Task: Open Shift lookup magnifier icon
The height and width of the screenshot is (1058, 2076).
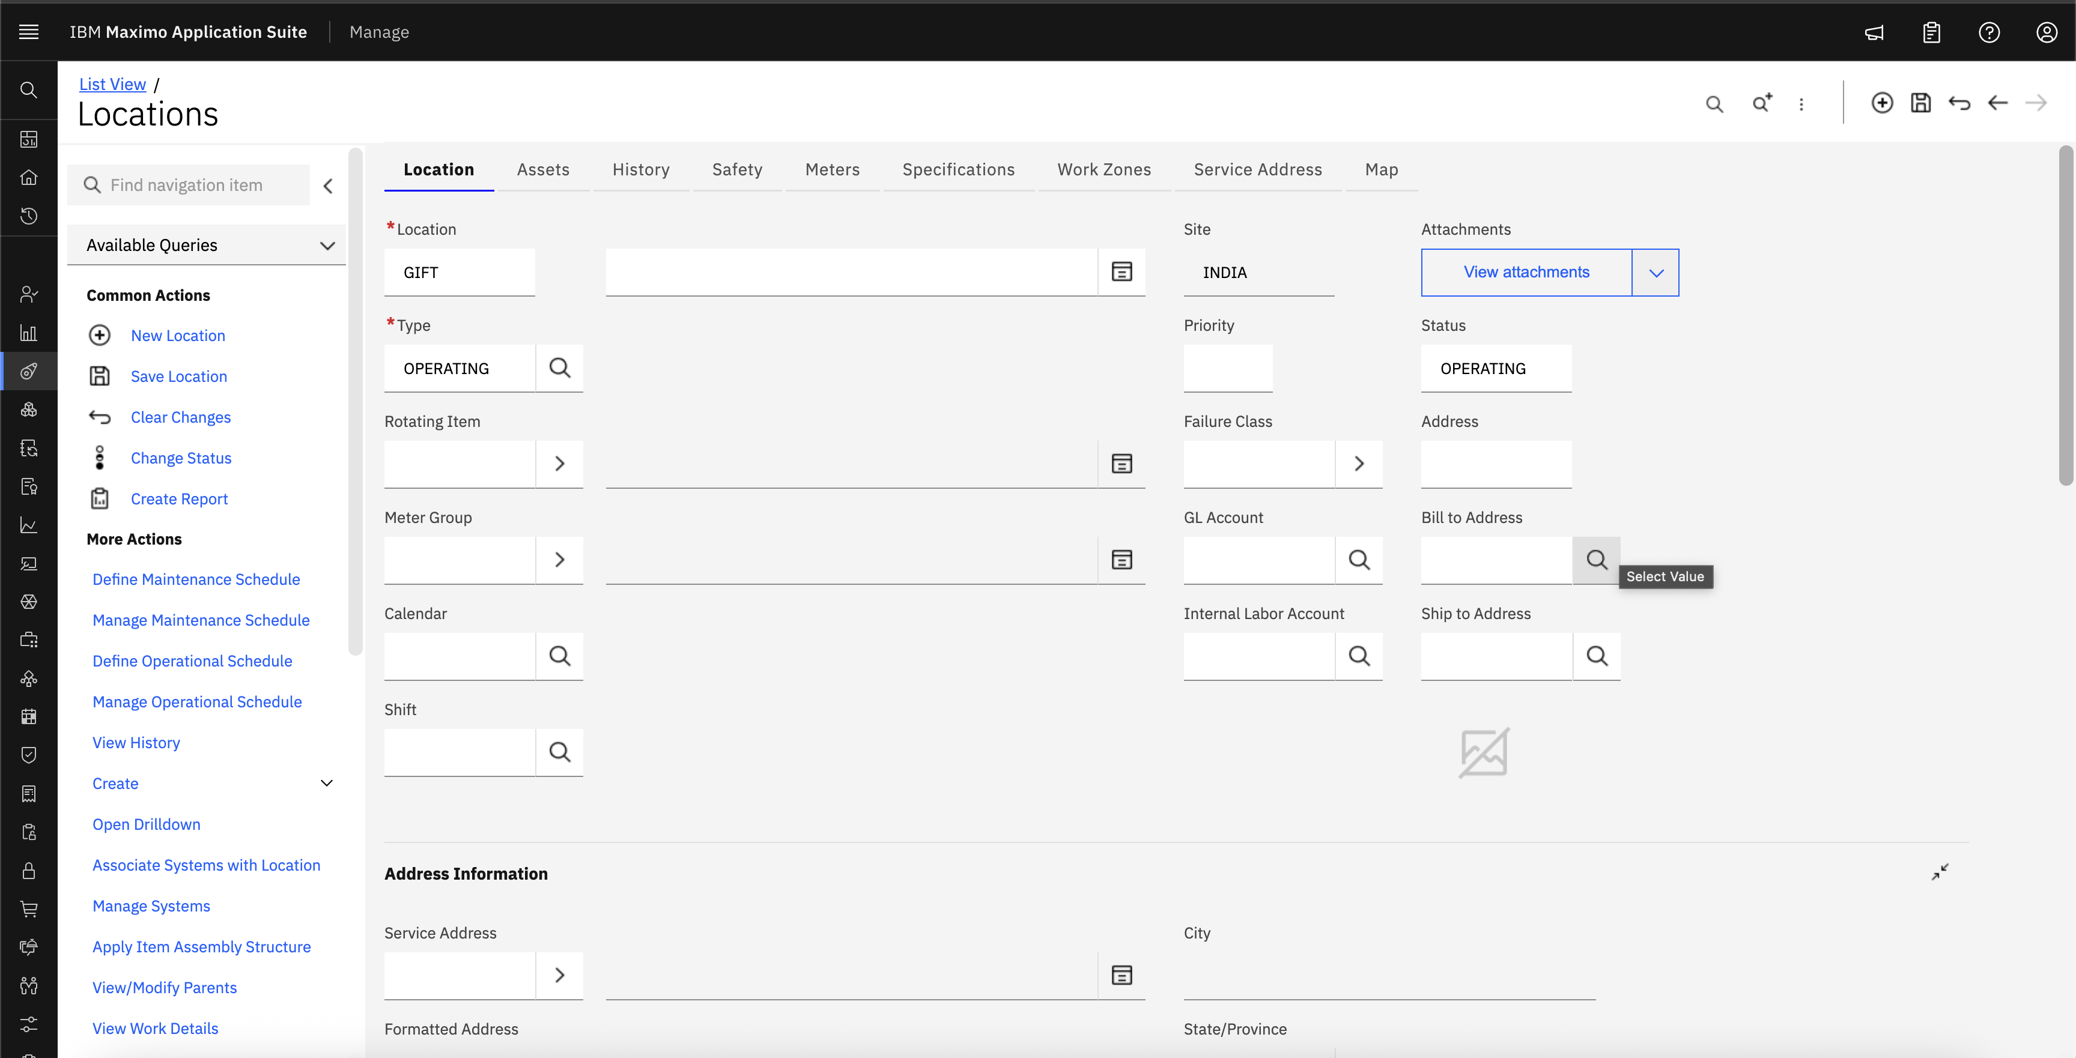Action: pyautogui.click(x=559, y=751)
